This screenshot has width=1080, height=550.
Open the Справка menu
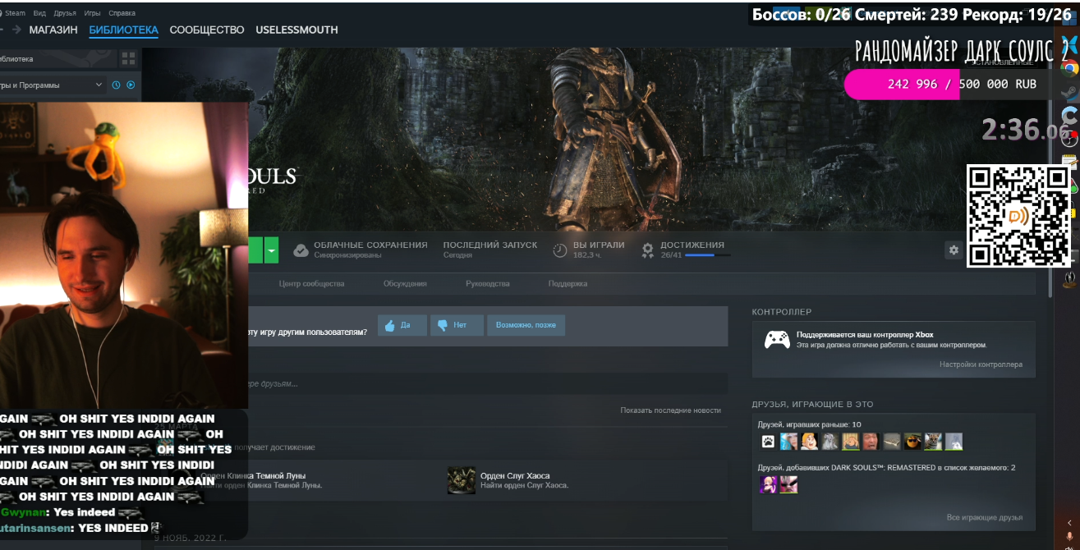point(122,13)
